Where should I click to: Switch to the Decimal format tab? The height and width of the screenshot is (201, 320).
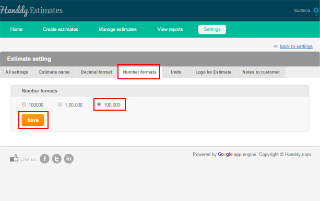coord(97,72)
